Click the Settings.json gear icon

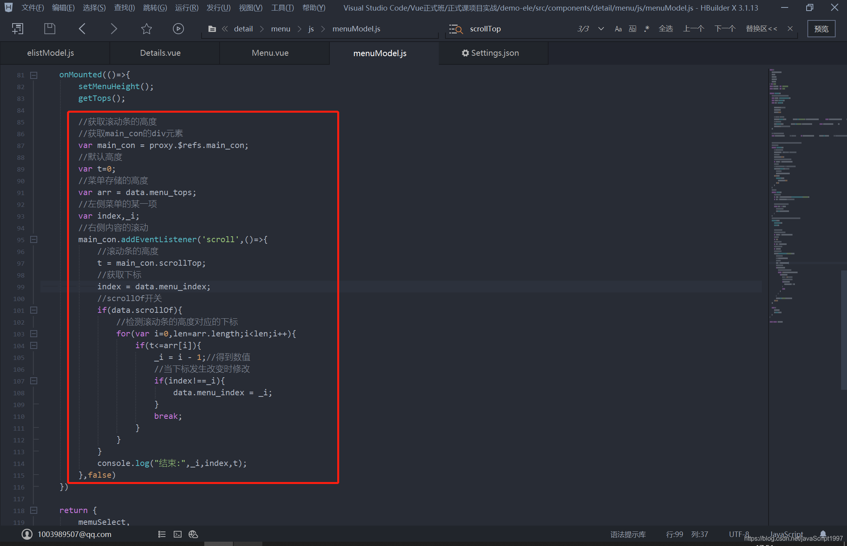pyautogui.click(x=465, y=53)
